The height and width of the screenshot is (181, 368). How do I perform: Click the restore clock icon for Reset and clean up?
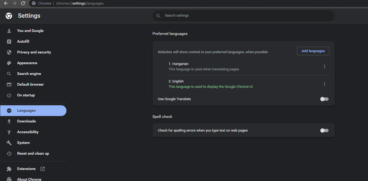point(9,153)
